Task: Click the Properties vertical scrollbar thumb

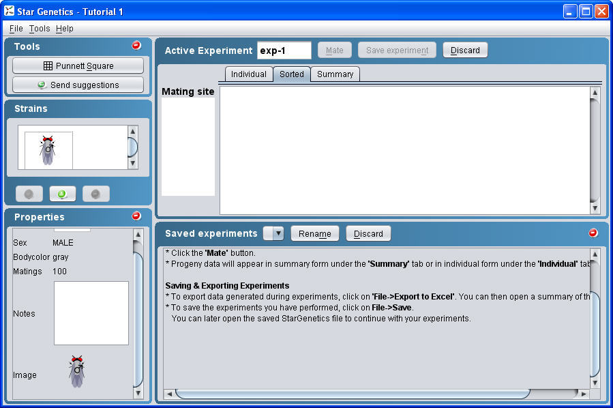Action: click(138, 320)
